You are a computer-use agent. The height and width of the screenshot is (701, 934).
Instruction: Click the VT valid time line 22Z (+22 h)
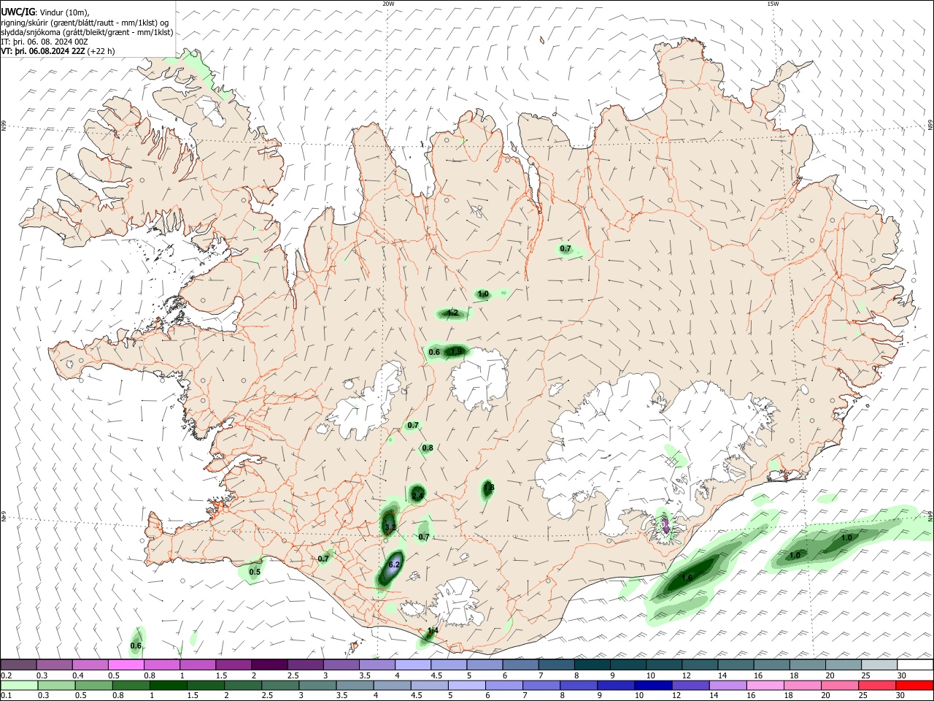(58, 51)
